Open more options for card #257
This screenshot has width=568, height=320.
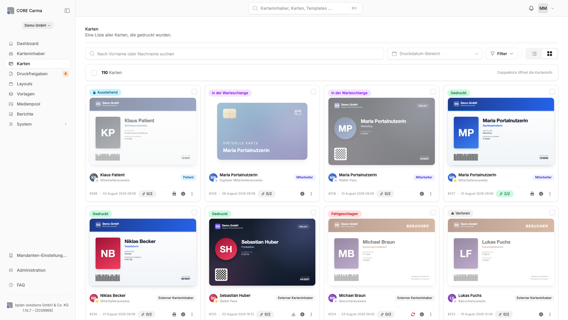[550, 194]
